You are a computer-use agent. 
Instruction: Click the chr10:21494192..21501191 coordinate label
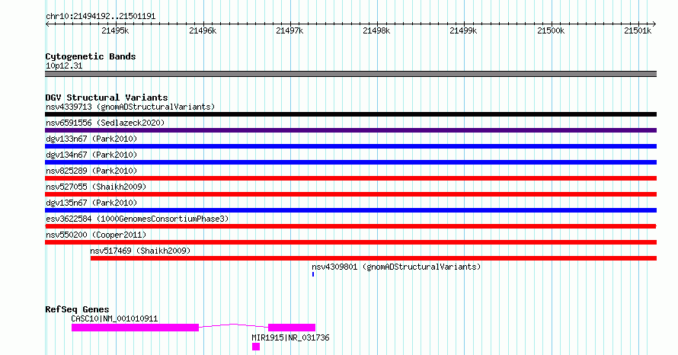coord(101,17)
